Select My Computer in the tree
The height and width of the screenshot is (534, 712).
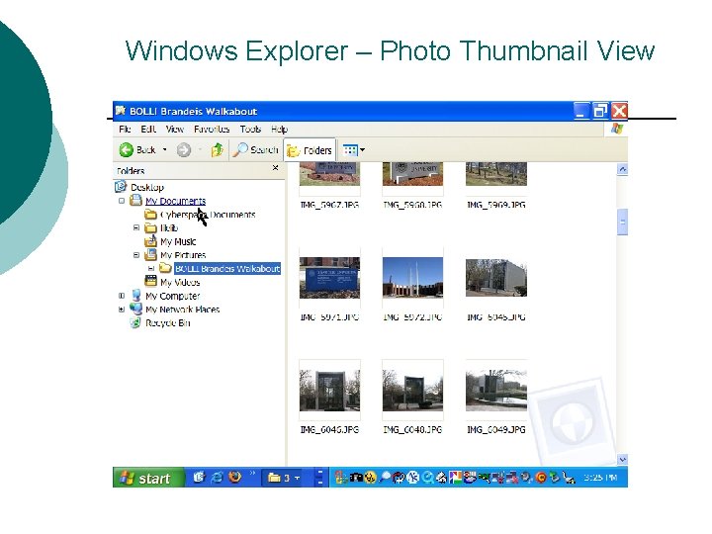coord(172,297)
